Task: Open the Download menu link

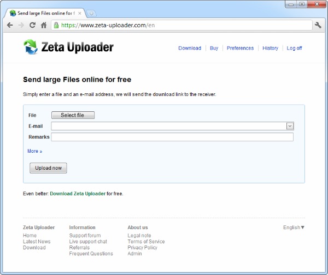Action: click(190, 48)
